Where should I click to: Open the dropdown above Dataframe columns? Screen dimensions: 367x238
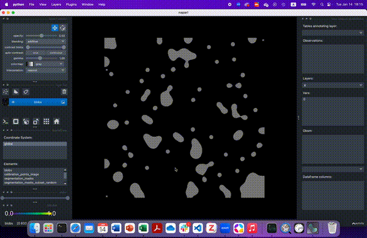(x=333, y=169)
